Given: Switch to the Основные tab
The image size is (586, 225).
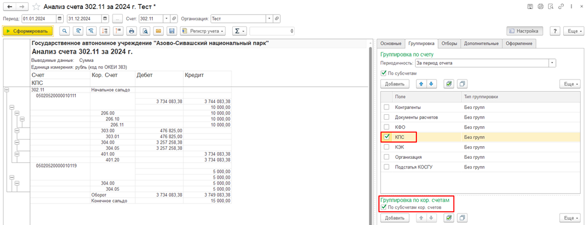Looking at the screenshot, I should pos(391,43).
